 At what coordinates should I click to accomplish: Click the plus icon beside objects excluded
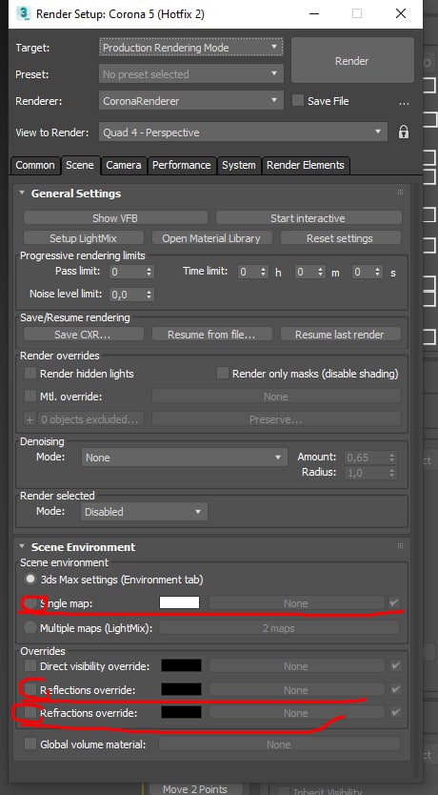tap(30, 419)
